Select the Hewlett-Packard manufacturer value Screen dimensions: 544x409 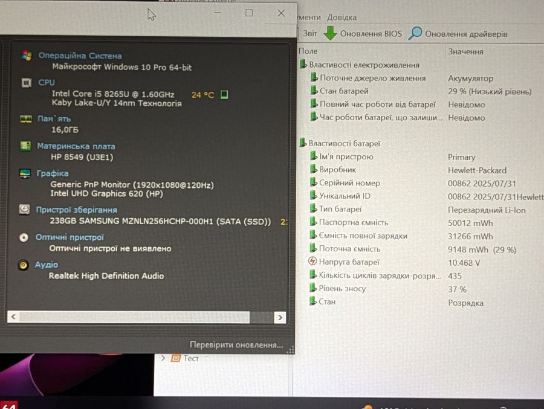[x=477, y=170]
